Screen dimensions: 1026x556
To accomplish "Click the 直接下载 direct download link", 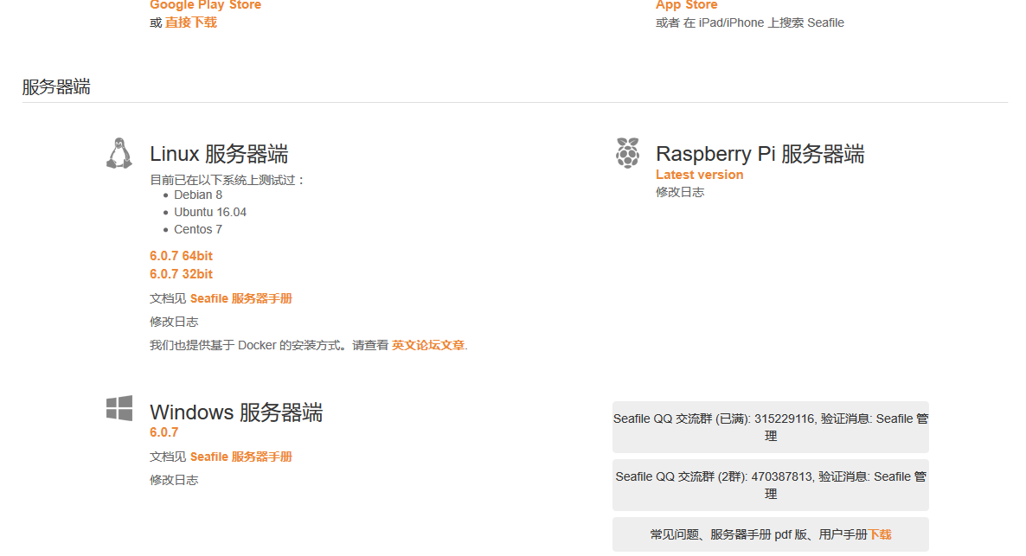I will coord(191,22).
